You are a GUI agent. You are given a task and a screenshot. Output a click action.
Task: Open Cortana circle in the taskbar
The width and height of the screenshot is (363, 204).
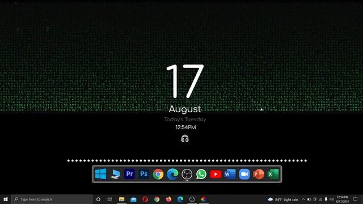pyautogui.click(x=98, y=199)
